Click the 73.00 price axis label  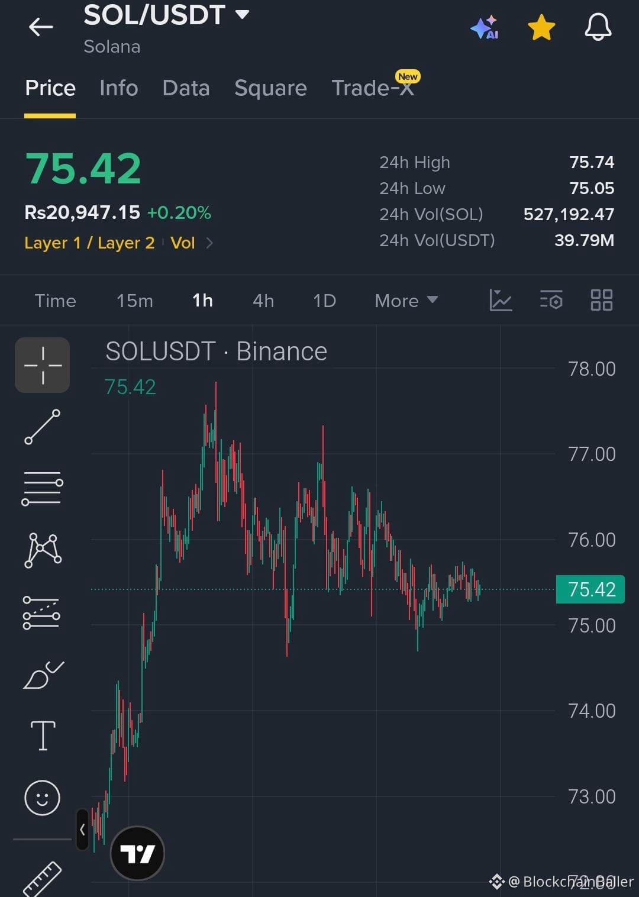coord(592,796)
